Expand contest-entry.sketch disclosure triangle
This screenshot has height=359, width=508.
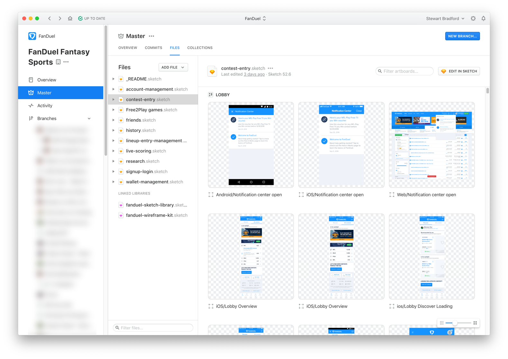pos(113,99)
